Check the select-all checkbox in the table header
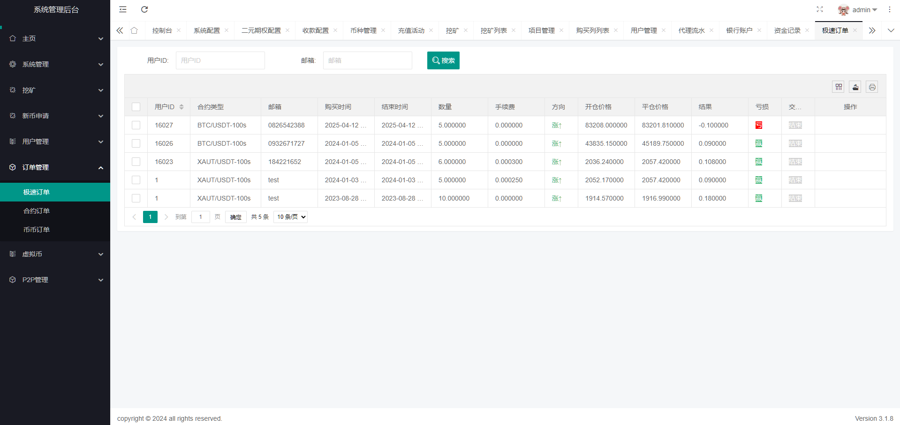Viewport: 900px width, 425px height. click(x=136, y=107)
